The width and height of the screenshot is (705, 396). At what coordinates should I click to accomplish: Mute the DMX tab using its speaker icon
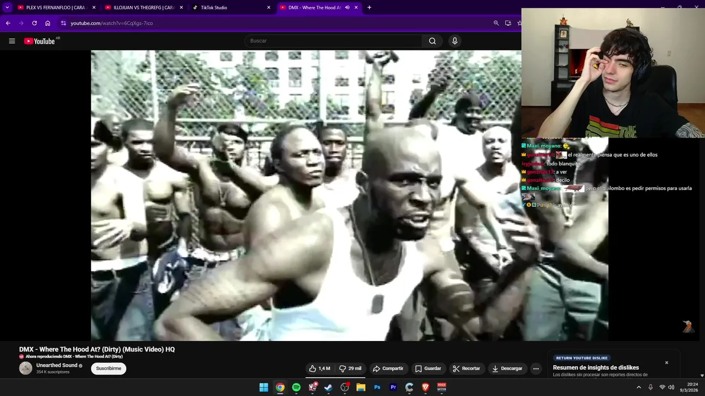tap(347, 8)
